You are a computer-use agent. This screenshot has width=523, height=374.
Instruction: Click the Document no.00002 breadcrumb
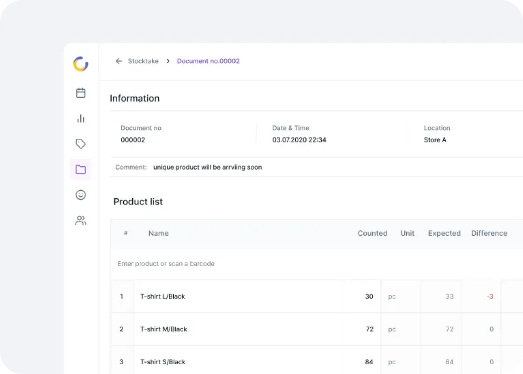208,61
